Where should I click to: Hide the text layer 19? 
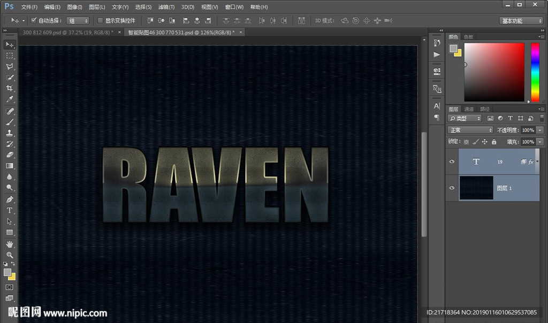(x=452, y=161)
